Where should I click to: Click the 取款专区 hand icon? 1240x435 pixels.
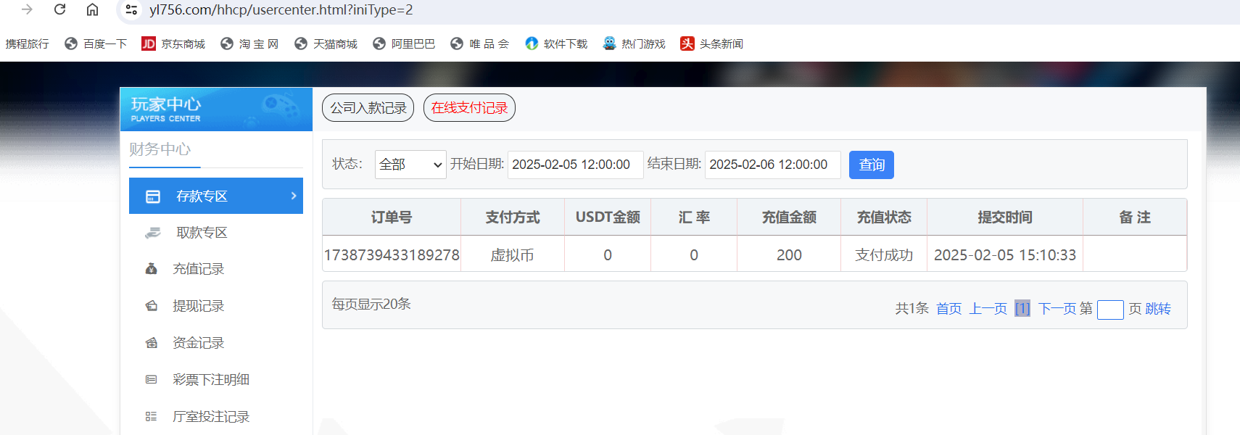tap(153, 233)
